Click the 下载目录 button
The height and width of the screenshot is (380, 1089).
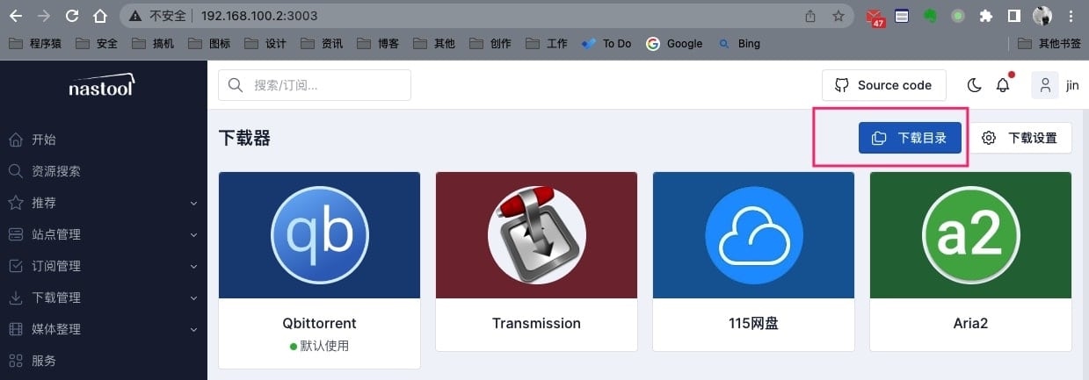(910, 138)
